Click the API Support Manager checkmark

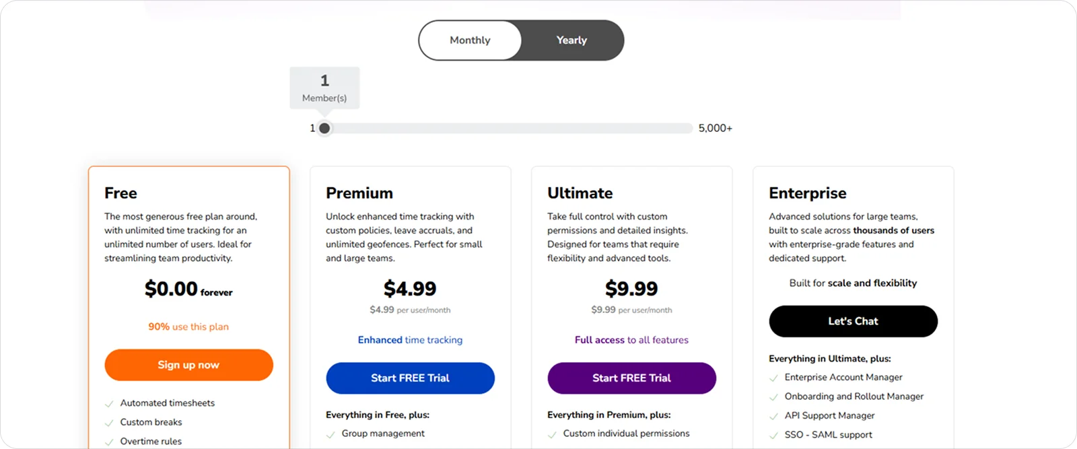click(774, 416)
